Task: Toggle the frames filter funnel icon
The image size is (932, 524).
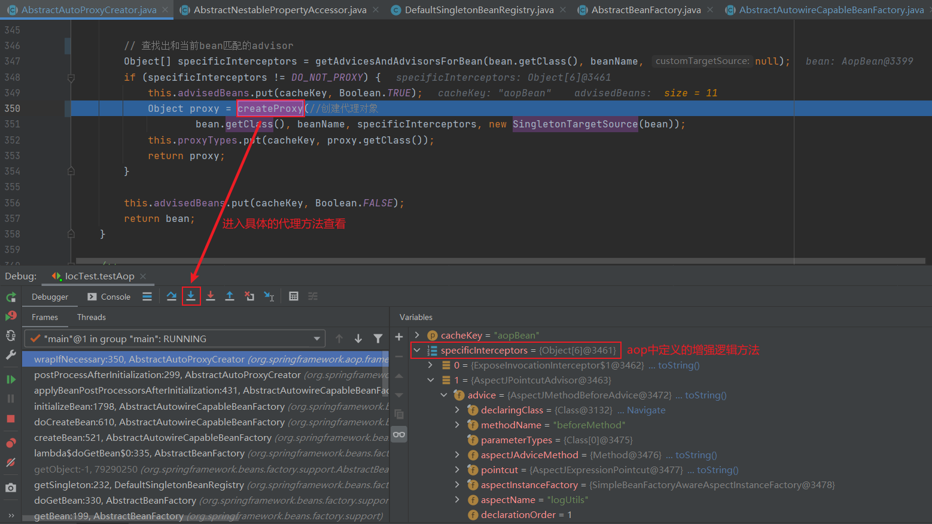Action: click(378, 339)
